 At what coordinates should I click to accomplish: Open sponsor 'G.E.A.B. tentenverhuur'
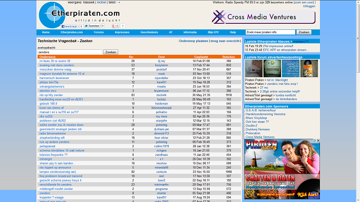coord(261,110)
